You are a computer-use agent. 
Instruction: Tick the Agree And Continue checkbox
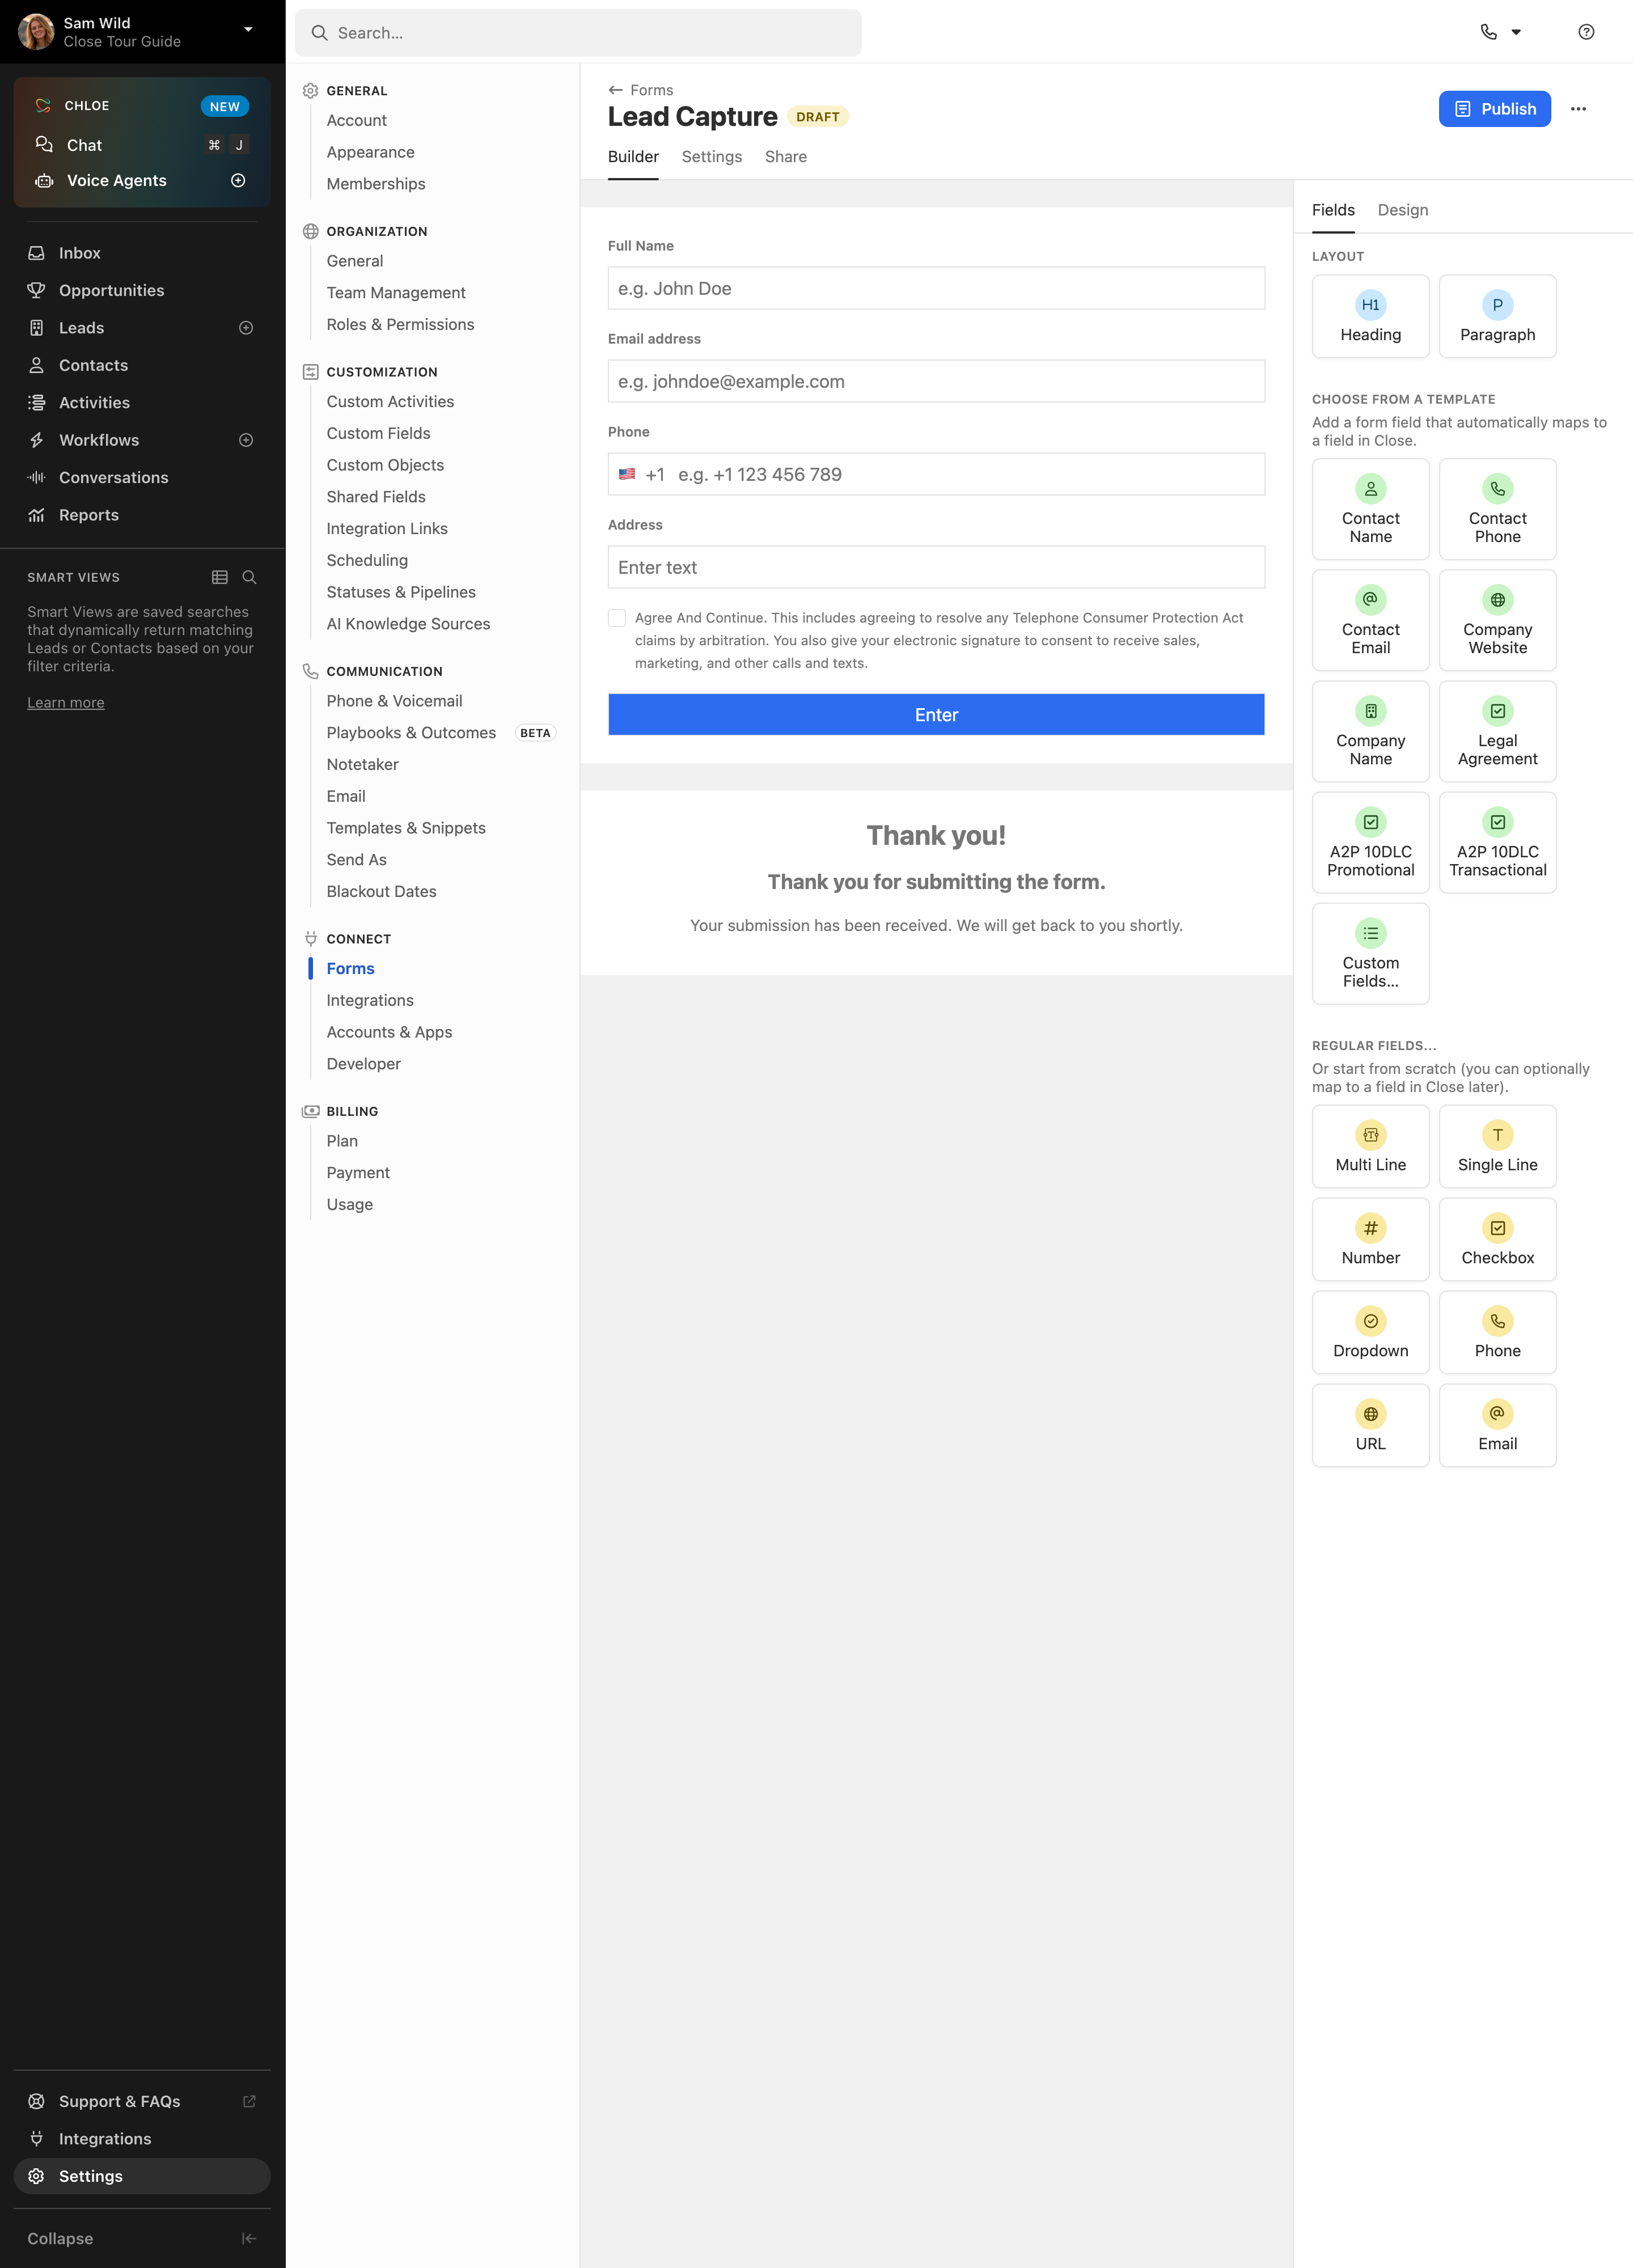coord(617,618)
